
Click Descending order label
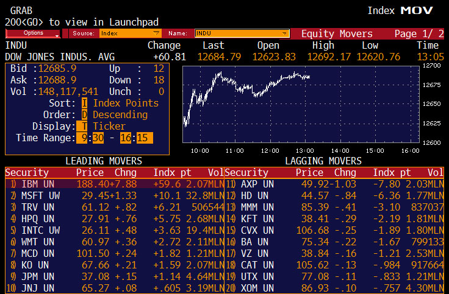point(120,114)
